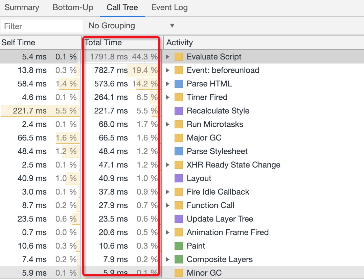The image size is (364, 279).
Task: Click the purple Layout category icon
Action: pos(179,178)
